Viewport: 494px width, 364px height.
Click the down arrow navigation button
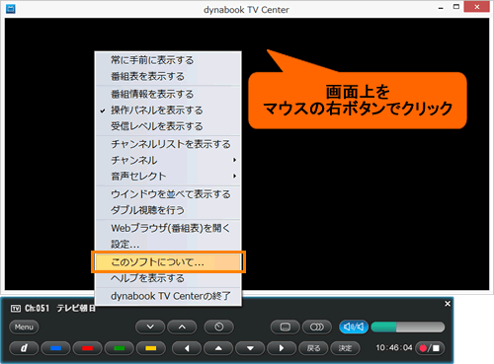[250, 348]
